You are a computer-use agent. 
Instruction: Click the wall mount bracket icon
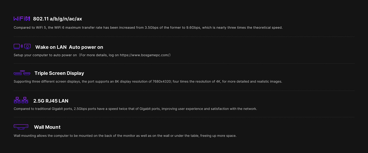coord(21,126)
